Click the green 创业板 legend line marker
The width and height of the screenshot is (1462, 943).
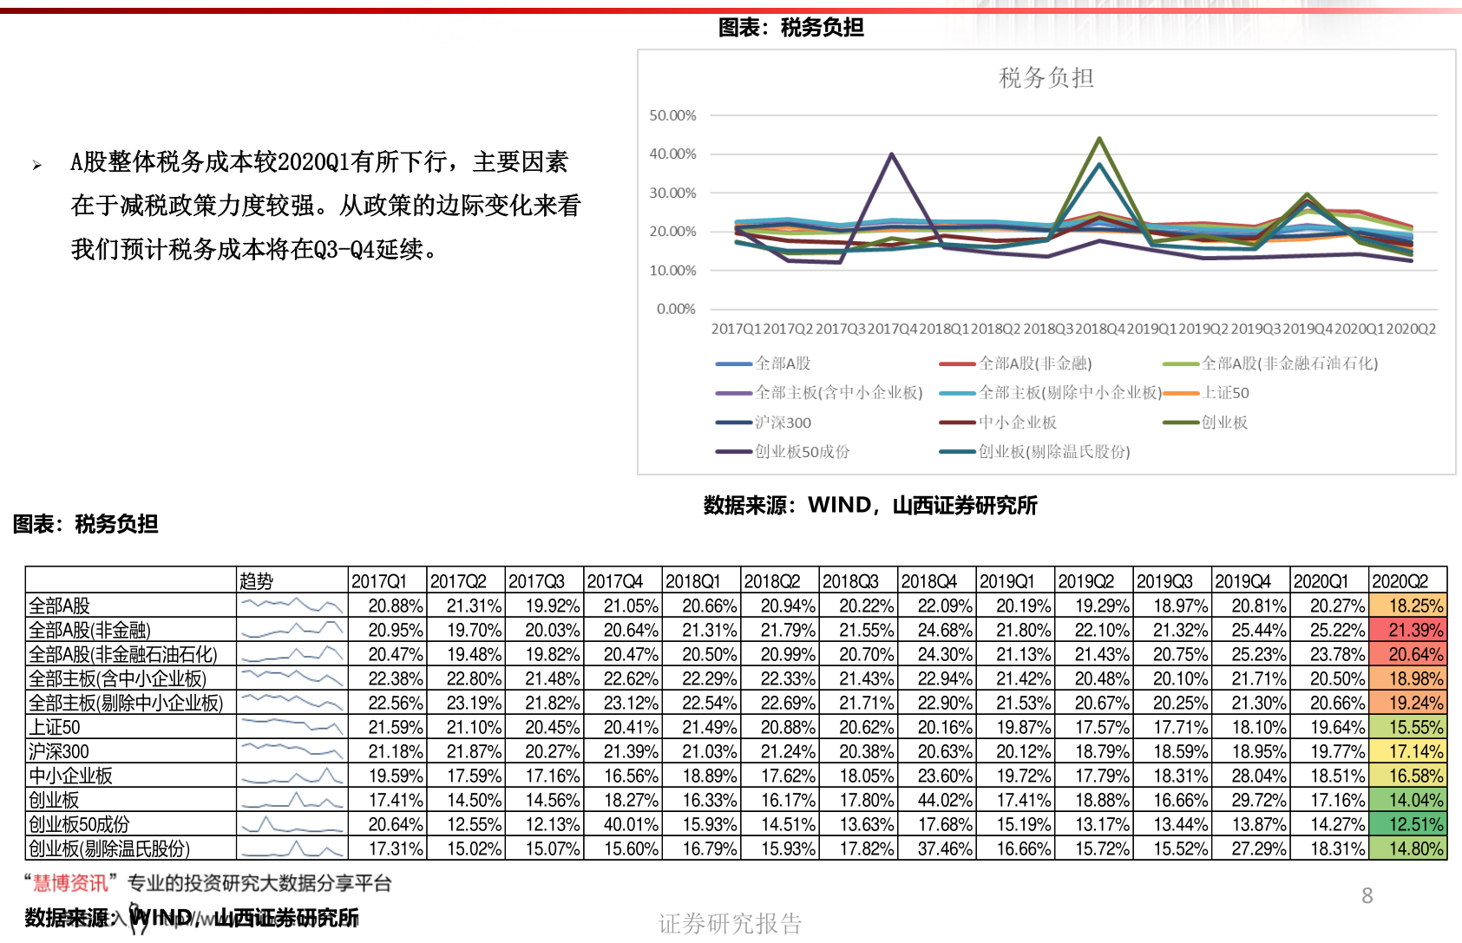coord(1181,422)
